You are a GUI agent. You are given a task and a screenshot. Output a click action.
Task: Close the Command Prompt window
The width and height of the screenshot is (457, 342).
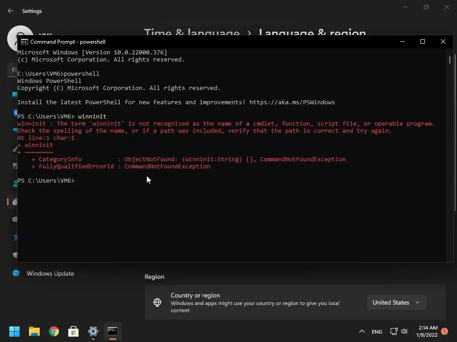(443, 41)
